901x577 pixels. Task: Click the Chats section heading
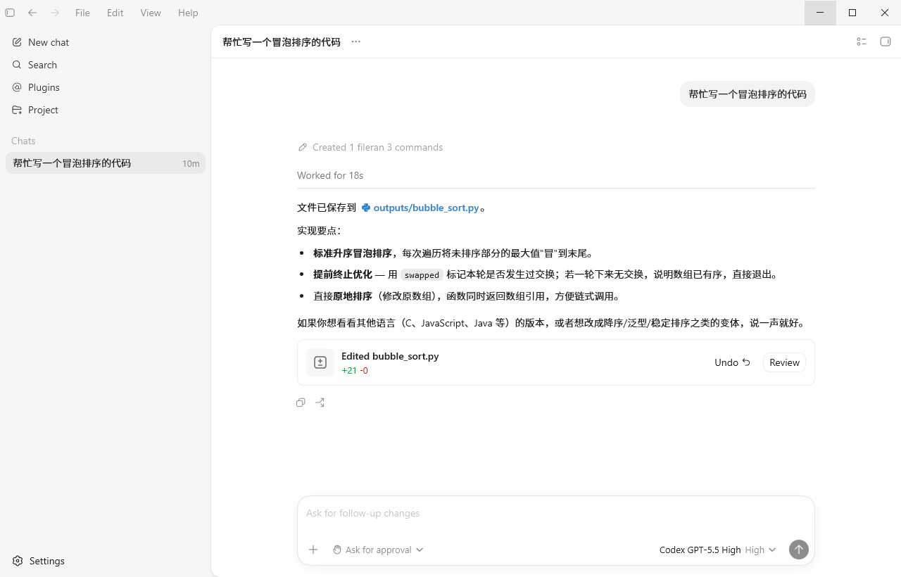pos(23,141)
